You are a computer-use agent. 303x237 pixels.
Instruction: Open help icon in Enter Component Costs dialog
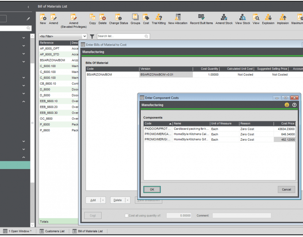click(294, 105)
